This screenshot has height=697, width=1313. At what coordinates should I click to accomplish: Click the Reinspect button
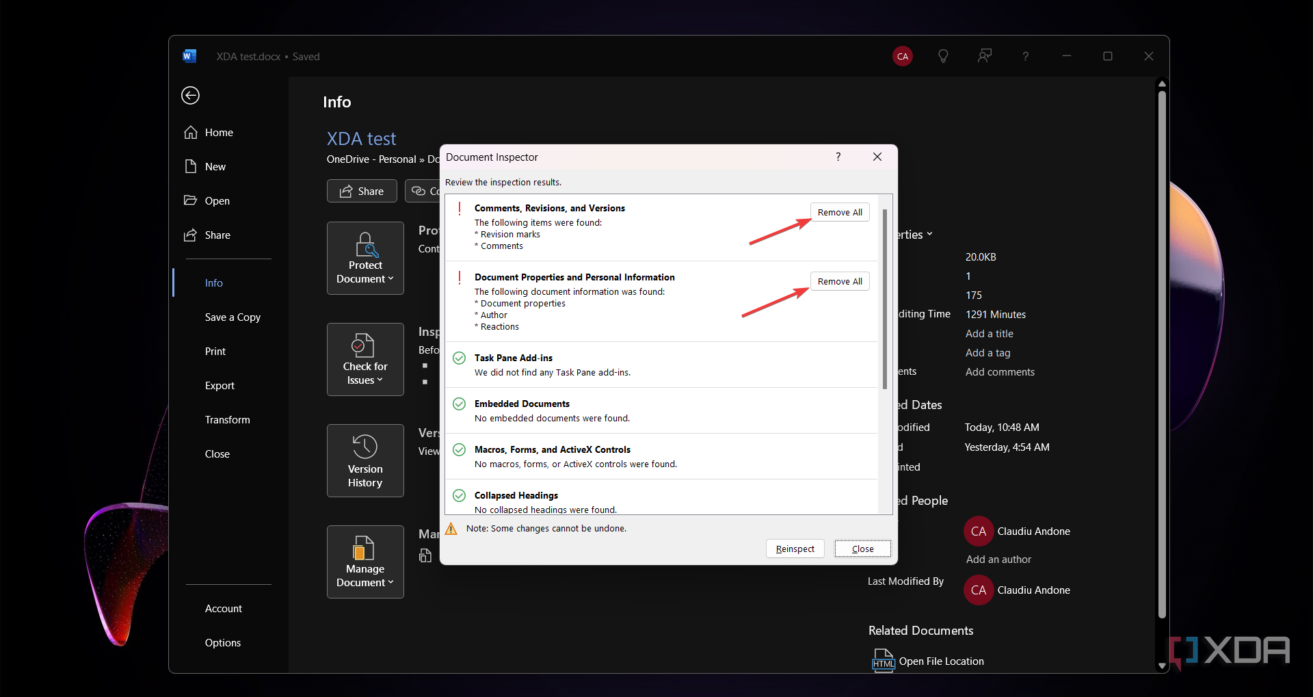click(x=795, y=549)
